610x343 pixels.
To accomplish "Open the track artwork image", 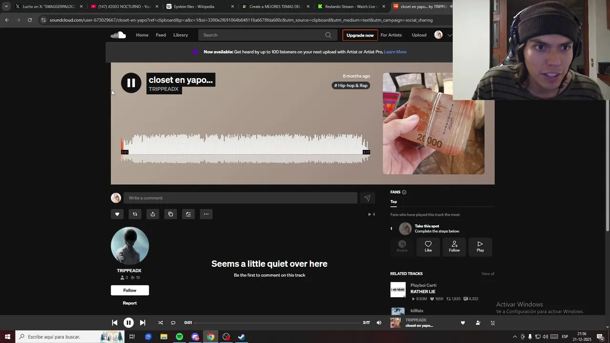I will pyautogui.click(x=434, y=123).
